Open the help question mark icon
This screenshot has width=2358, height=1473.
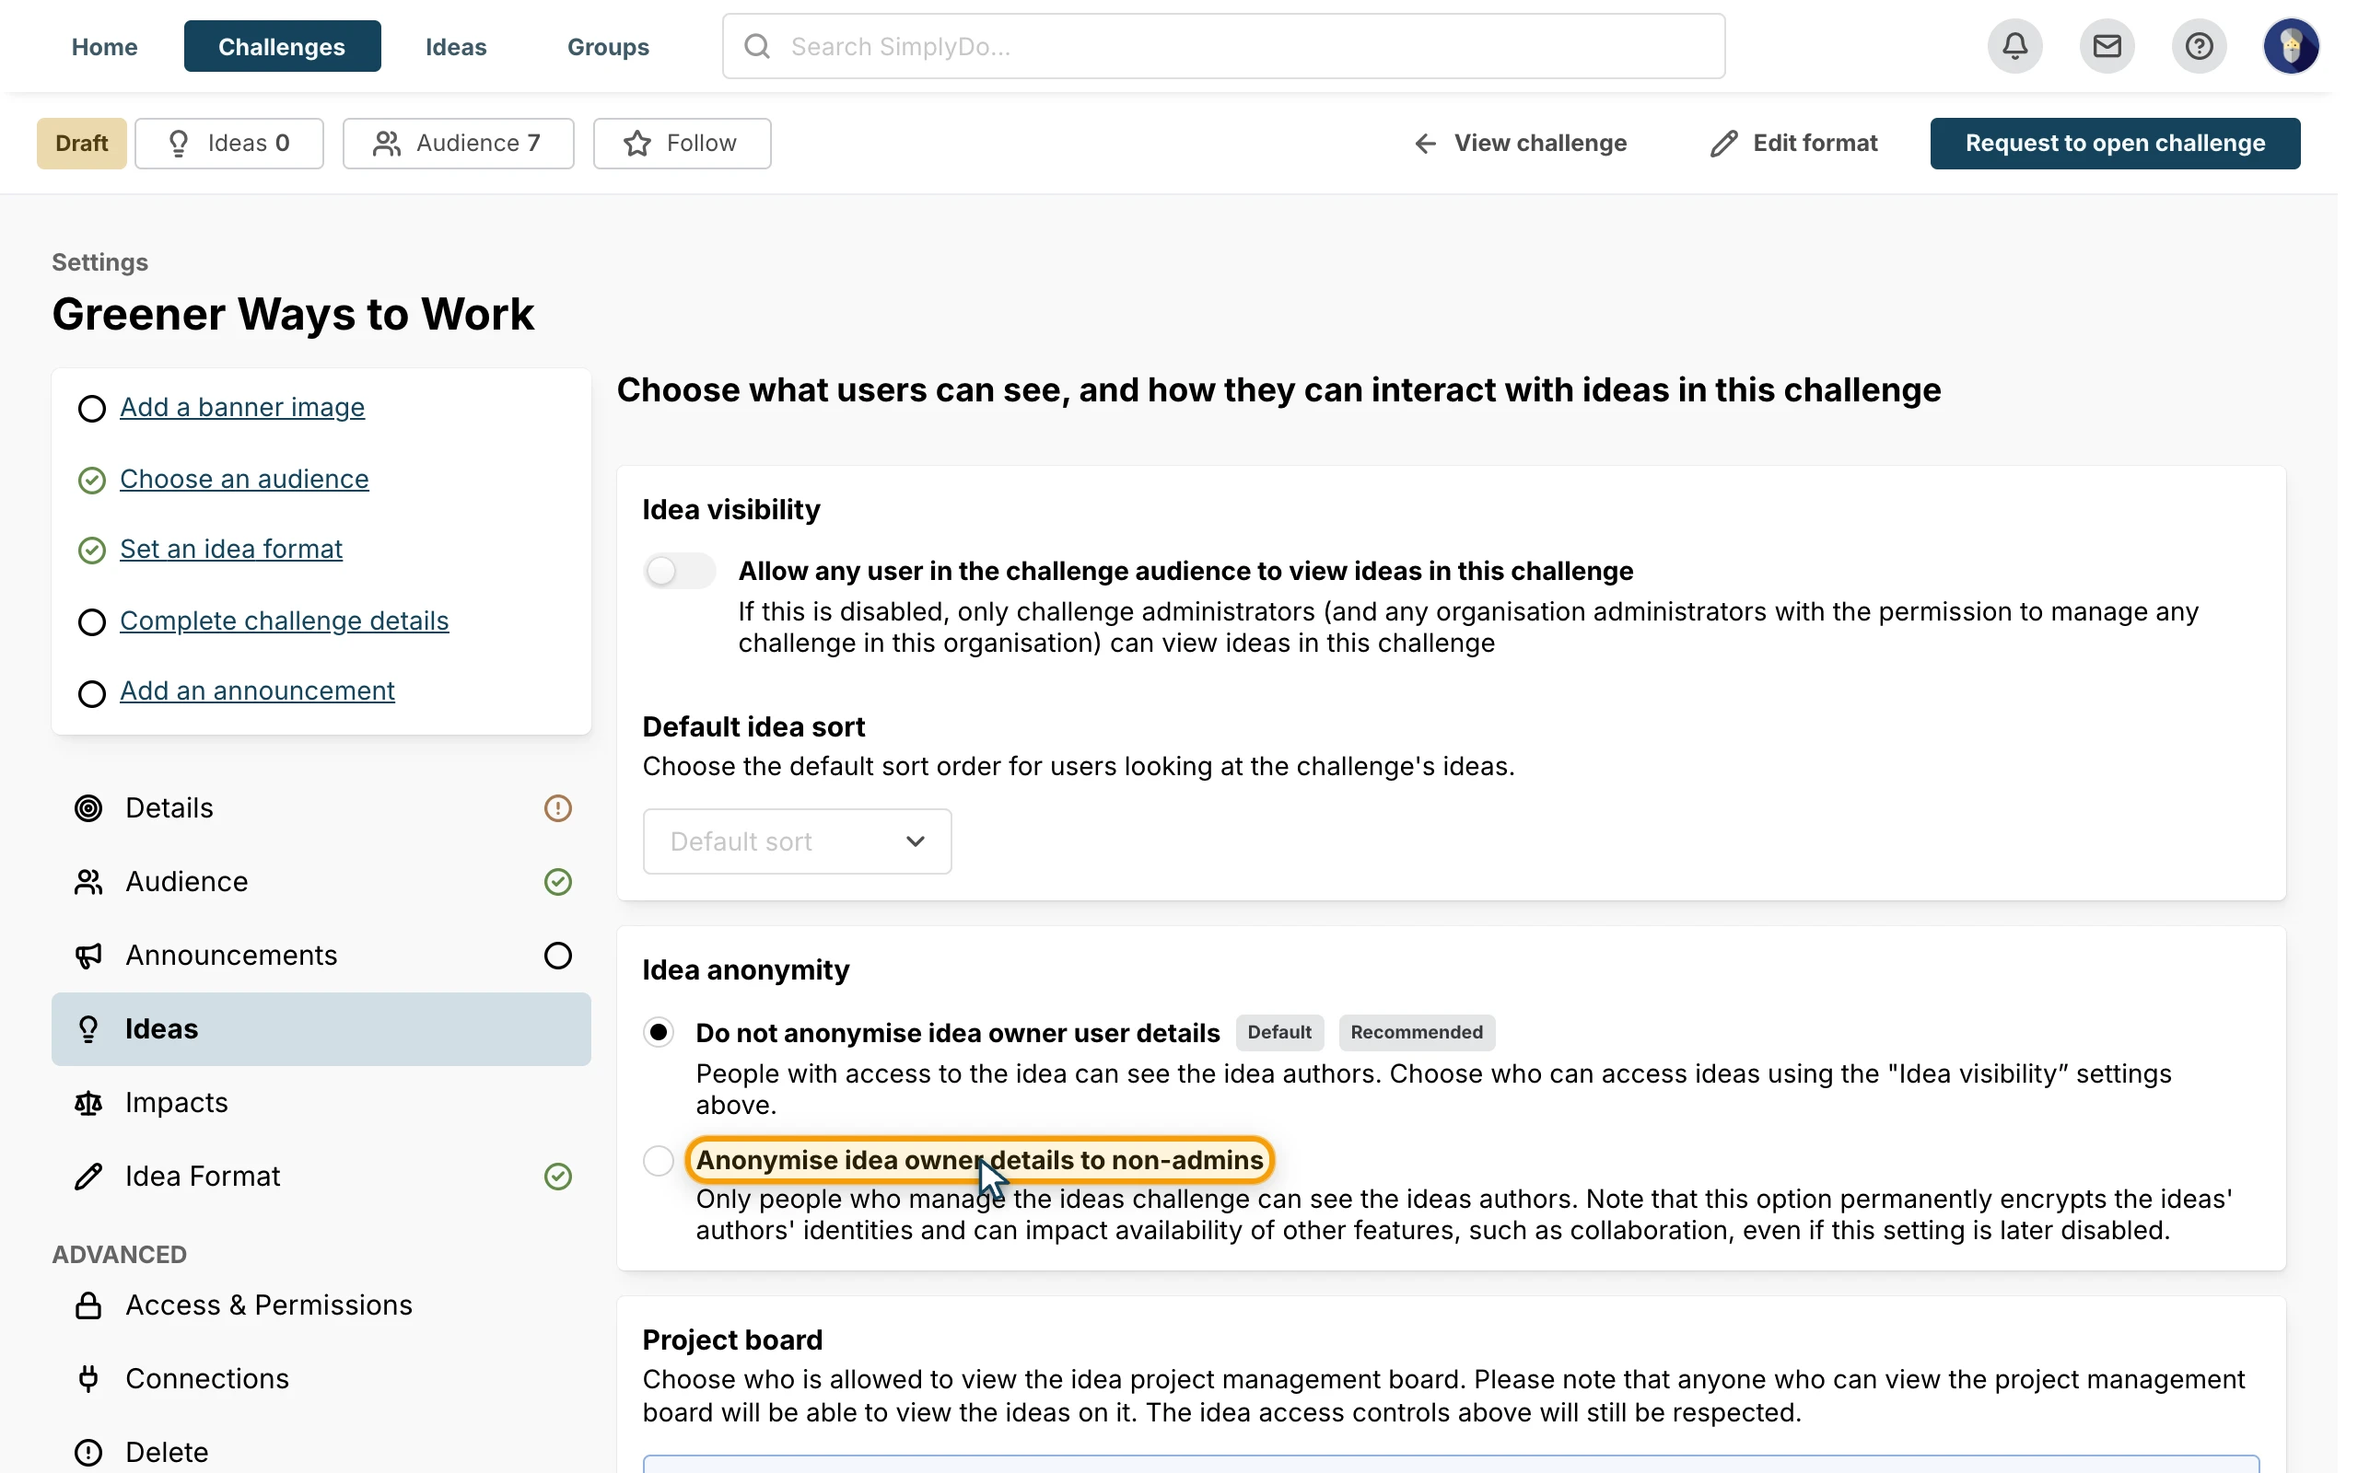(x=2199, y=46)
